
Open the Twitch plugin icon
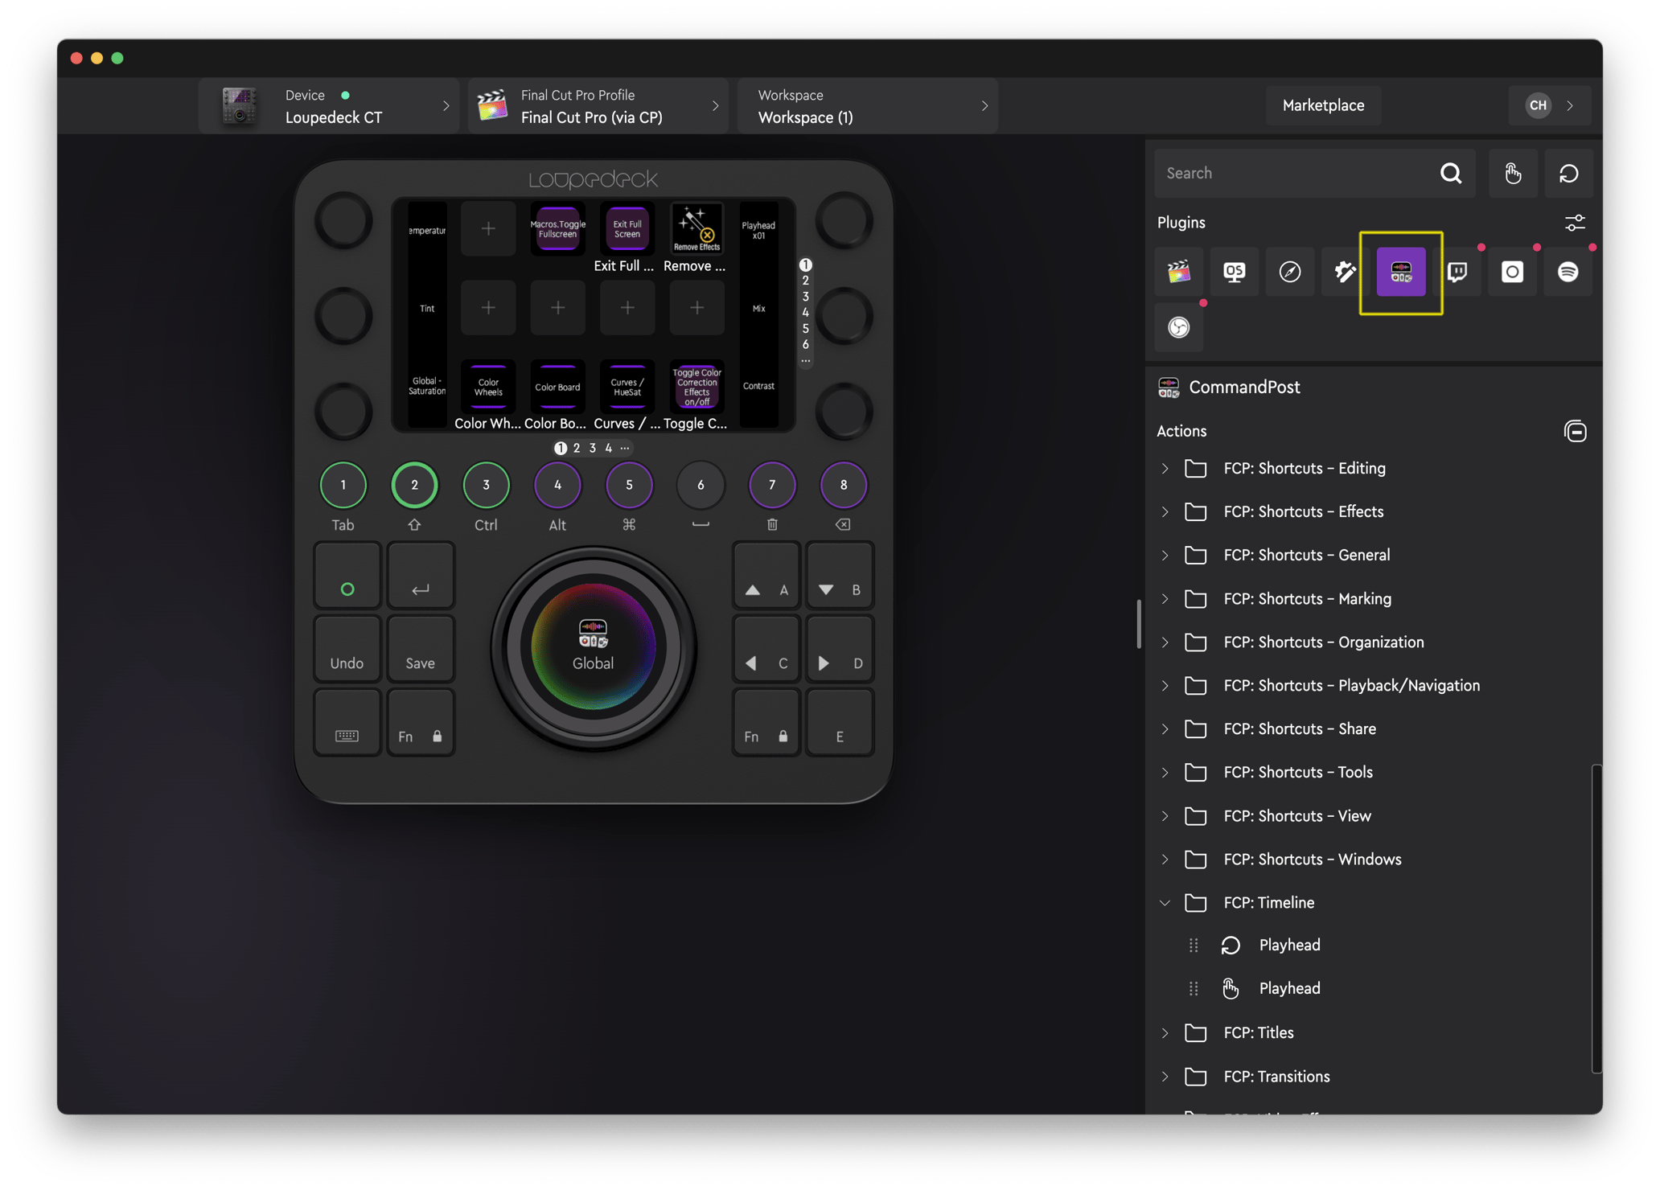pos(1457,272)
